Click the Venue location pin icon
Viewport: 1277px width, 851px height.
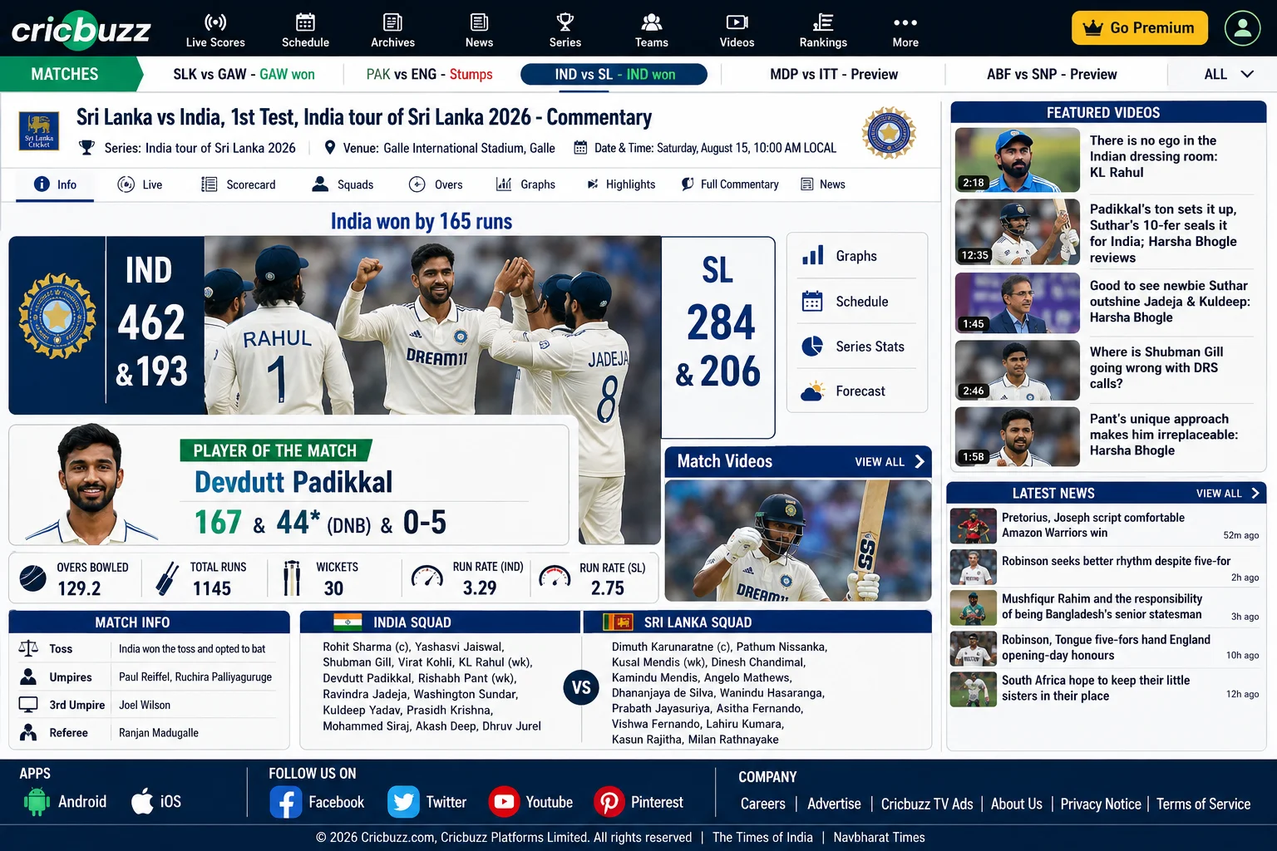tap(330, 147)
